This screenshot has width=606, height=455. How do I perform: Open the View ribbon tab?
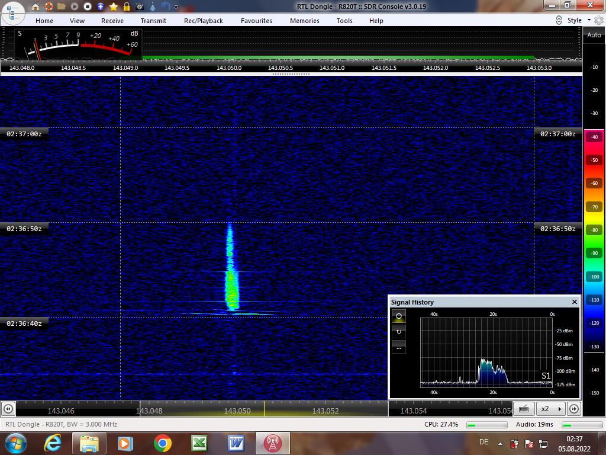[x=77, y=21]
